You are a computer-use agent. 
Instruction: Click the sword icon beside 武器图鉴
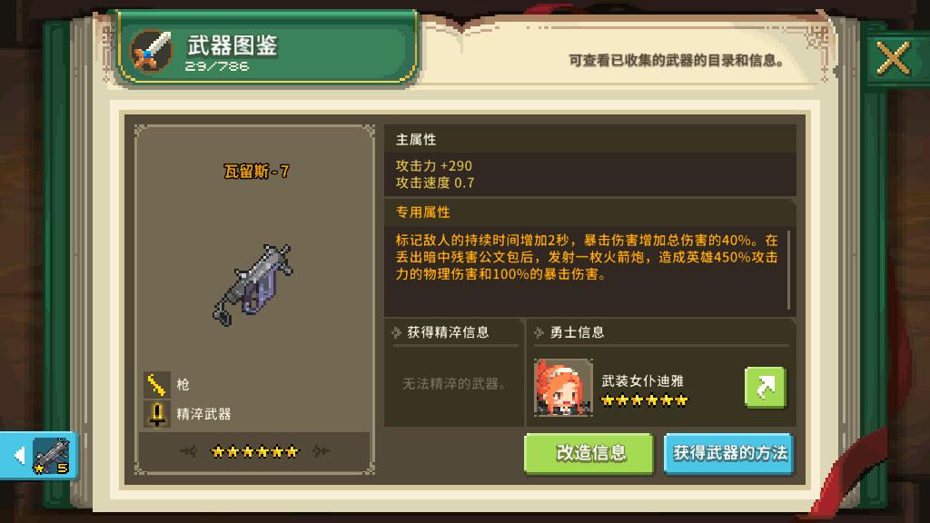coord(152,50)
